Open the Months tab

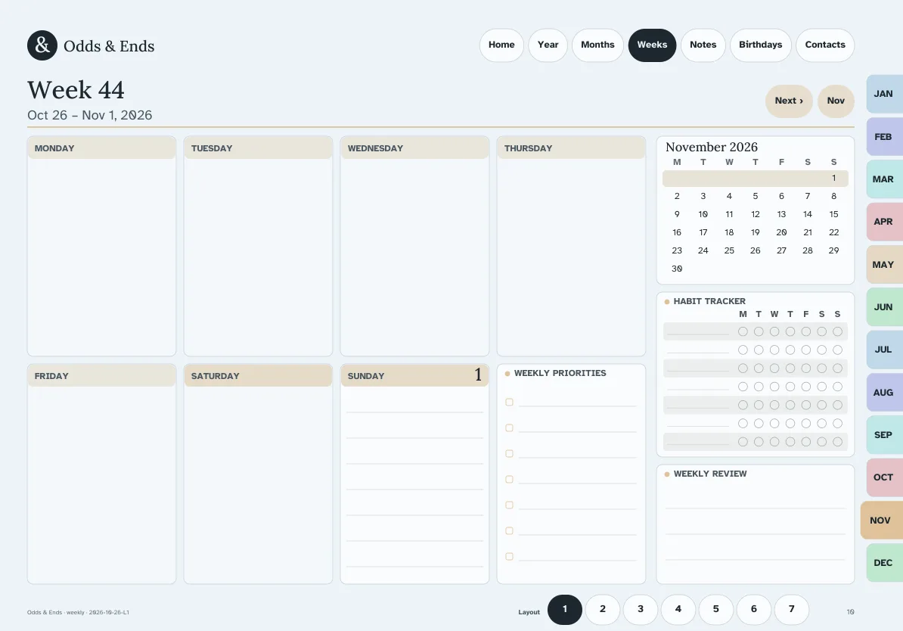(x=597, y=45)
